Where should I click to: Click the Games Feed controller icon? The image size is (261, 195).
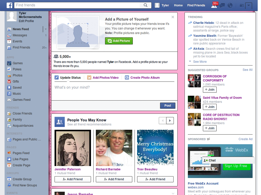pyautogui.click(x=9, y=100)
